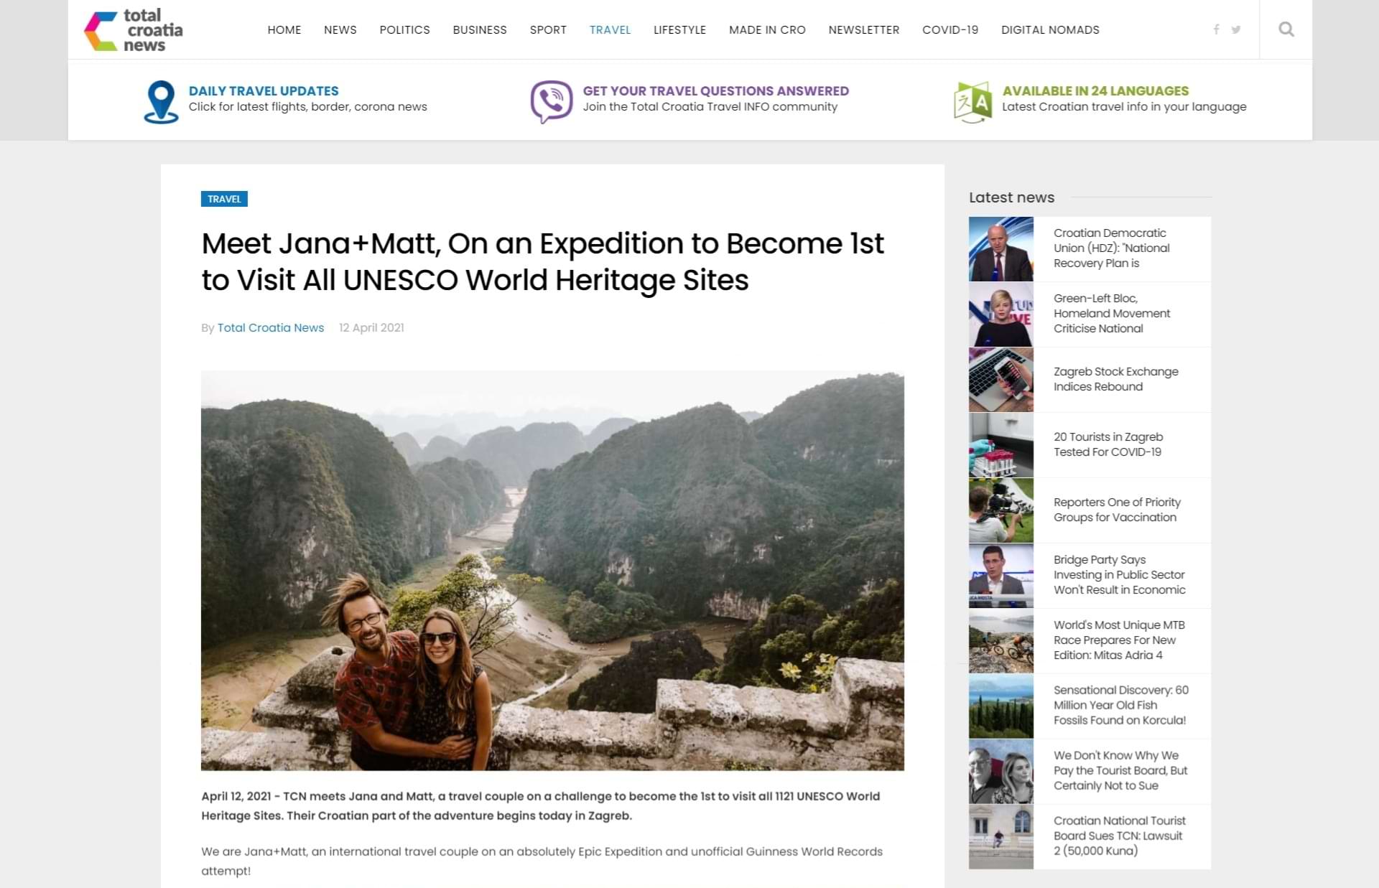The height and width of the screenshot is (888, 1379).
Task: Open Get Your Travel Questions Answered link
Action: 715,91
